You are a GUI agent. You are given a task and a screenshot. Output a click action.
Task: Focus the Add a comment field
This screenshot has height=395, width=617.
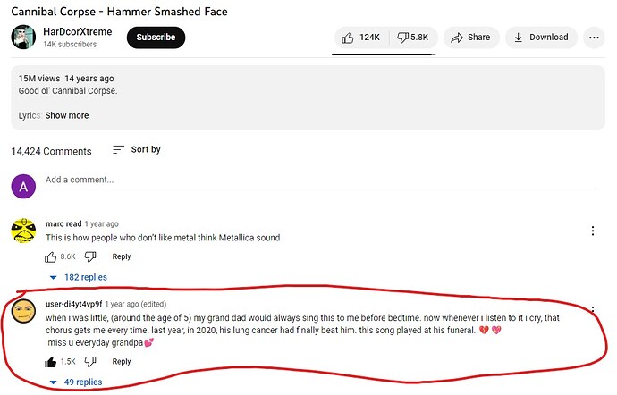[x=320, y=180]
